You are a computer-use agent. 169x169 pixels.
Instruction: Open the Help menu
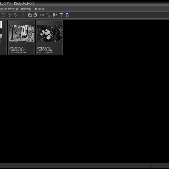tap(39, 9)
